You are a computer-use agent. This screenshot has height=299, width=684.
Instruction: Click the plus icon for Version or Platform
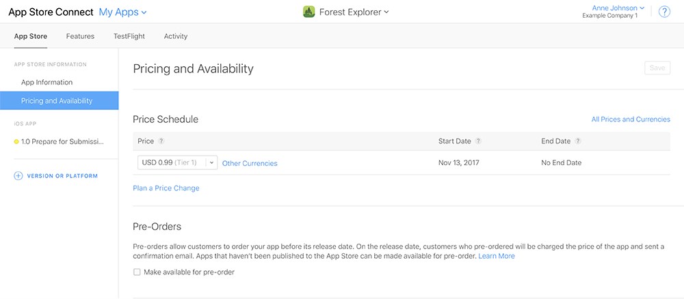(x=18, y=176)
